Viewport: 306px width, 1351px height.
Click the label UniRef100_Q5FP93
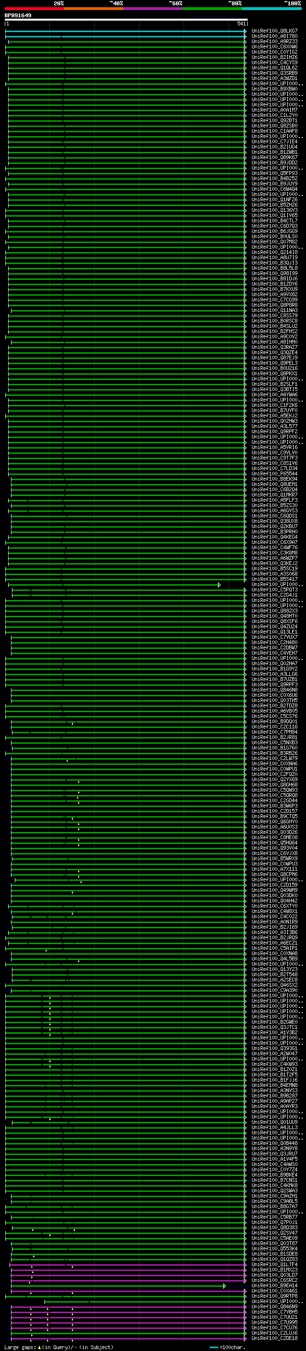(x=274, y=173)
